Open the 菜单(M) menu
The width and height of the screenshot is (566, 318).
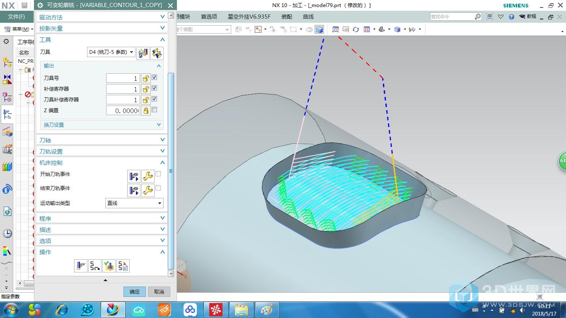click(x=19, y=29)
